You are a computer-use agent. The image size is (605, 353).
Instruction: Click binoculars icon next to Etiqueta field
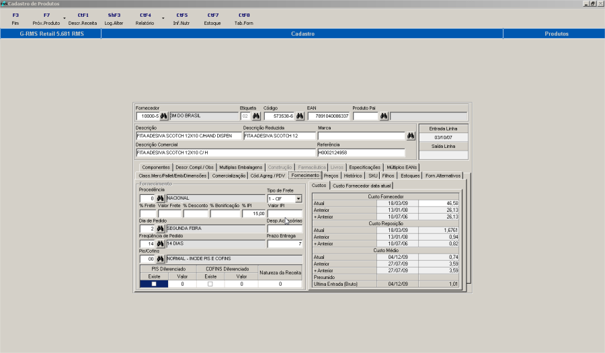tap(256, 116)
